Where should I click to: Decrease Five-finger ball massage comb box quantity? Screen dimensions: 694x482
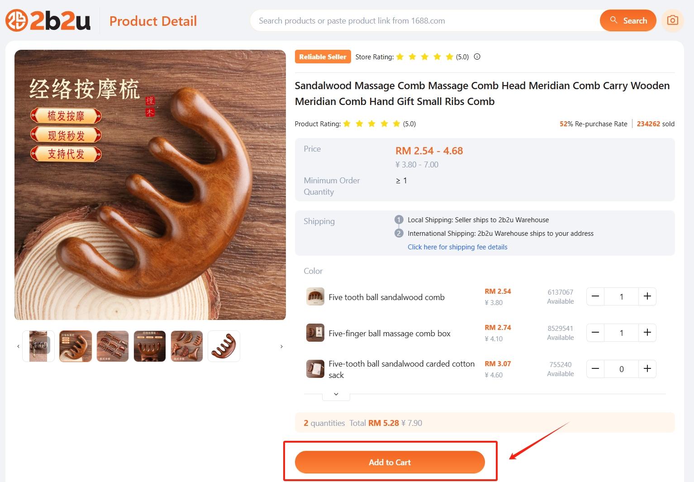tap(595, 333)
